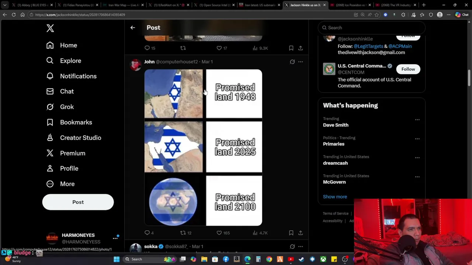This screenshot has height=265, width=472.
Task: Click the white Post button
Action: click(x=78, y=202)
